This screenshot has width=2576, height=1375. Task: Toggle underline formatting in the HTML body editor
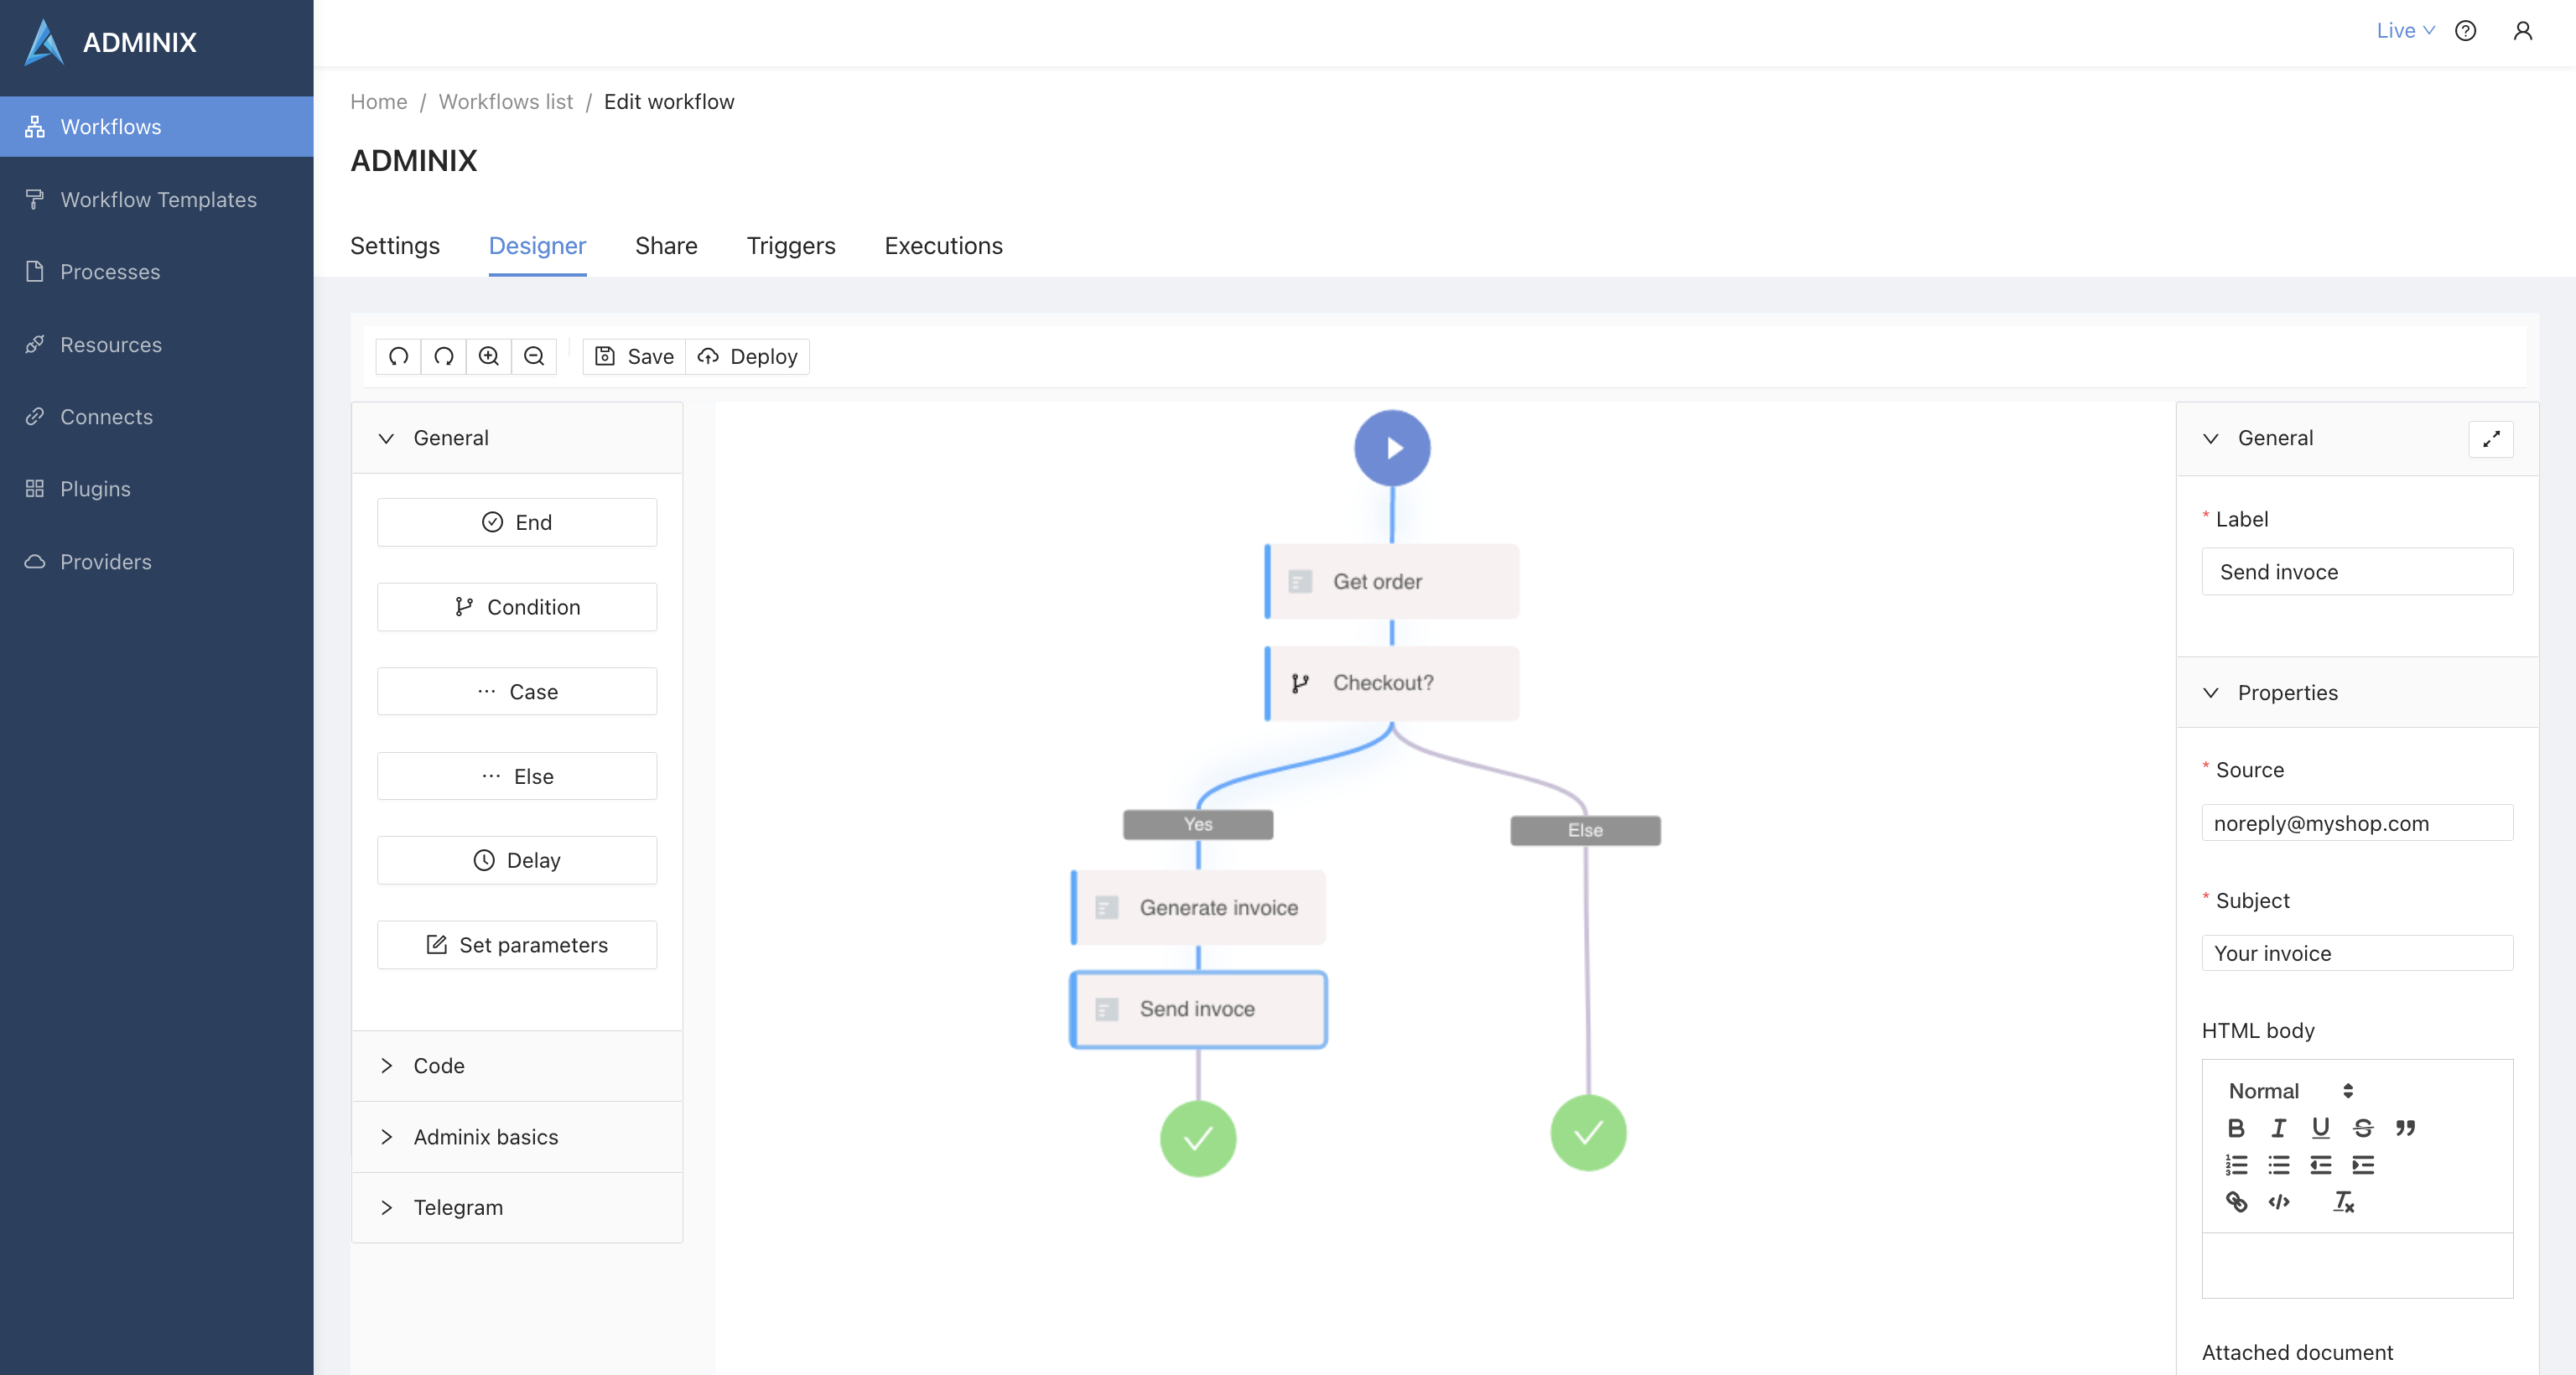tap(2320, 1128)
